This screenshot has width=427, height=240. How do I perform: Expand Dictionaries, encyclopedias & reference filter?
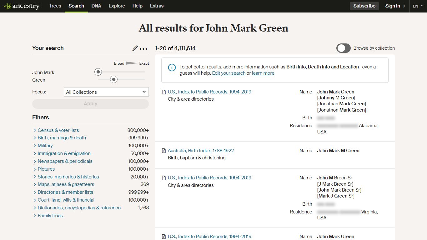click(x=77, y=208)
